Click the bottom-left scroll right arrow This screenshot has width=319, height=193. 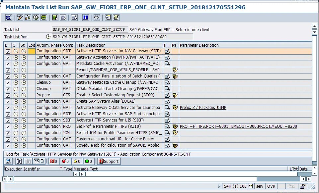point(10,179)
